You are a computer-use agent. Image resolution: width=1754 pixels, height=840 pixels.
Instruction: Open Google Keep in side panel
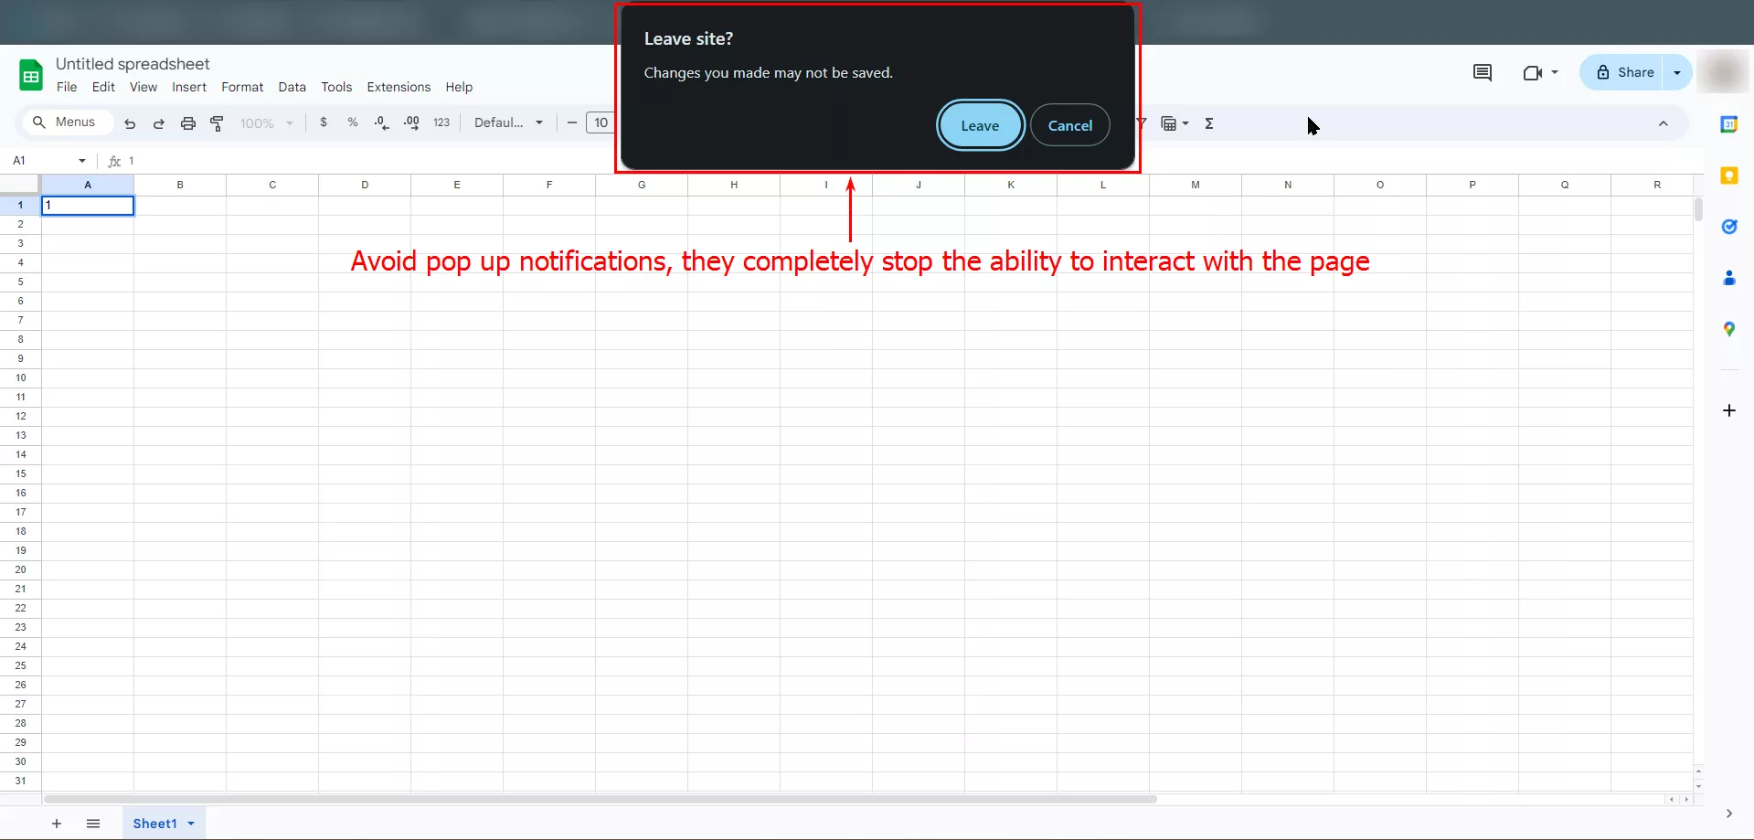coord(1728,175)
